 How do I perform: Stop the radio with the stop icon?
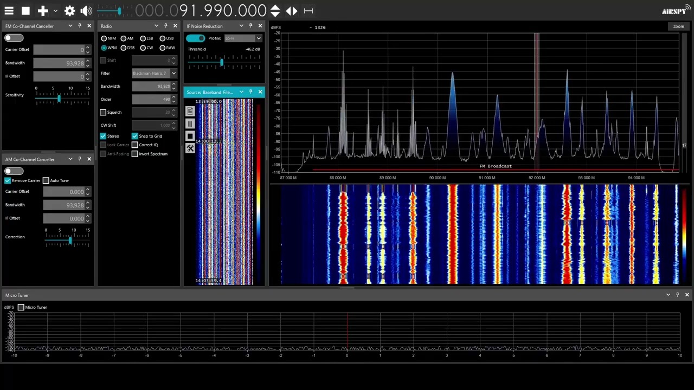point(25,11)
